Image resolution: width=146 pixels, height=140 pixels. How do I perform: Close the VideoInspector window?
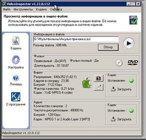click(x=138, y=4)
